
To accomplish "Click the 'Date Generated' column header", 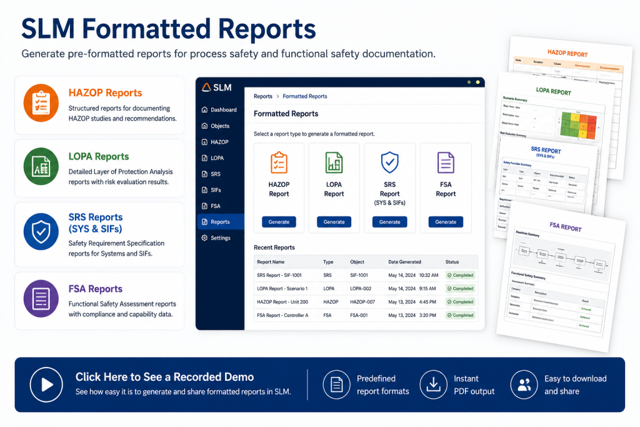I will 404,262.
